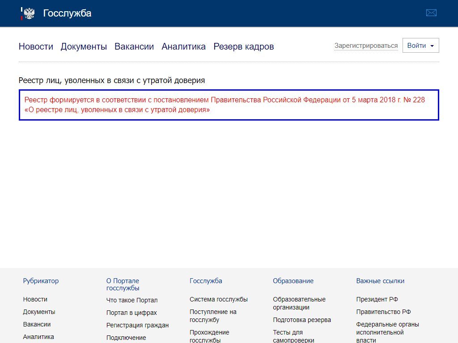Click the Госслужба site title in header
Viewport: 458px width, 343px height.
(67, 13)
